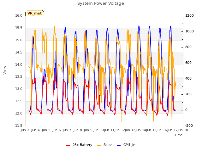Click the Jun 5 date tick label
The height and width of the screenshot is (151, 202).
click(46, 130)
